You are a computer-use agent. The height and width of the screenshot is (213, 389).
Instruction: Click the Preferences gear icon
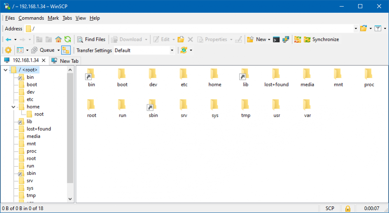coord(8,50)
